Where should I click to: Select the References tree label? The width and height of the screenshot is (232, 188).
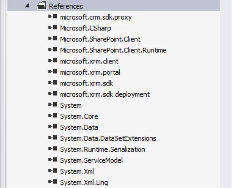point(66,6)
